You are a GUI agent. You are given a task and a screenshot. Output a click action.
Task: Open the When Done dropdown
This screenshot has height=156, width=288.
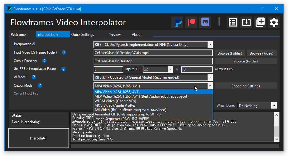274,106
